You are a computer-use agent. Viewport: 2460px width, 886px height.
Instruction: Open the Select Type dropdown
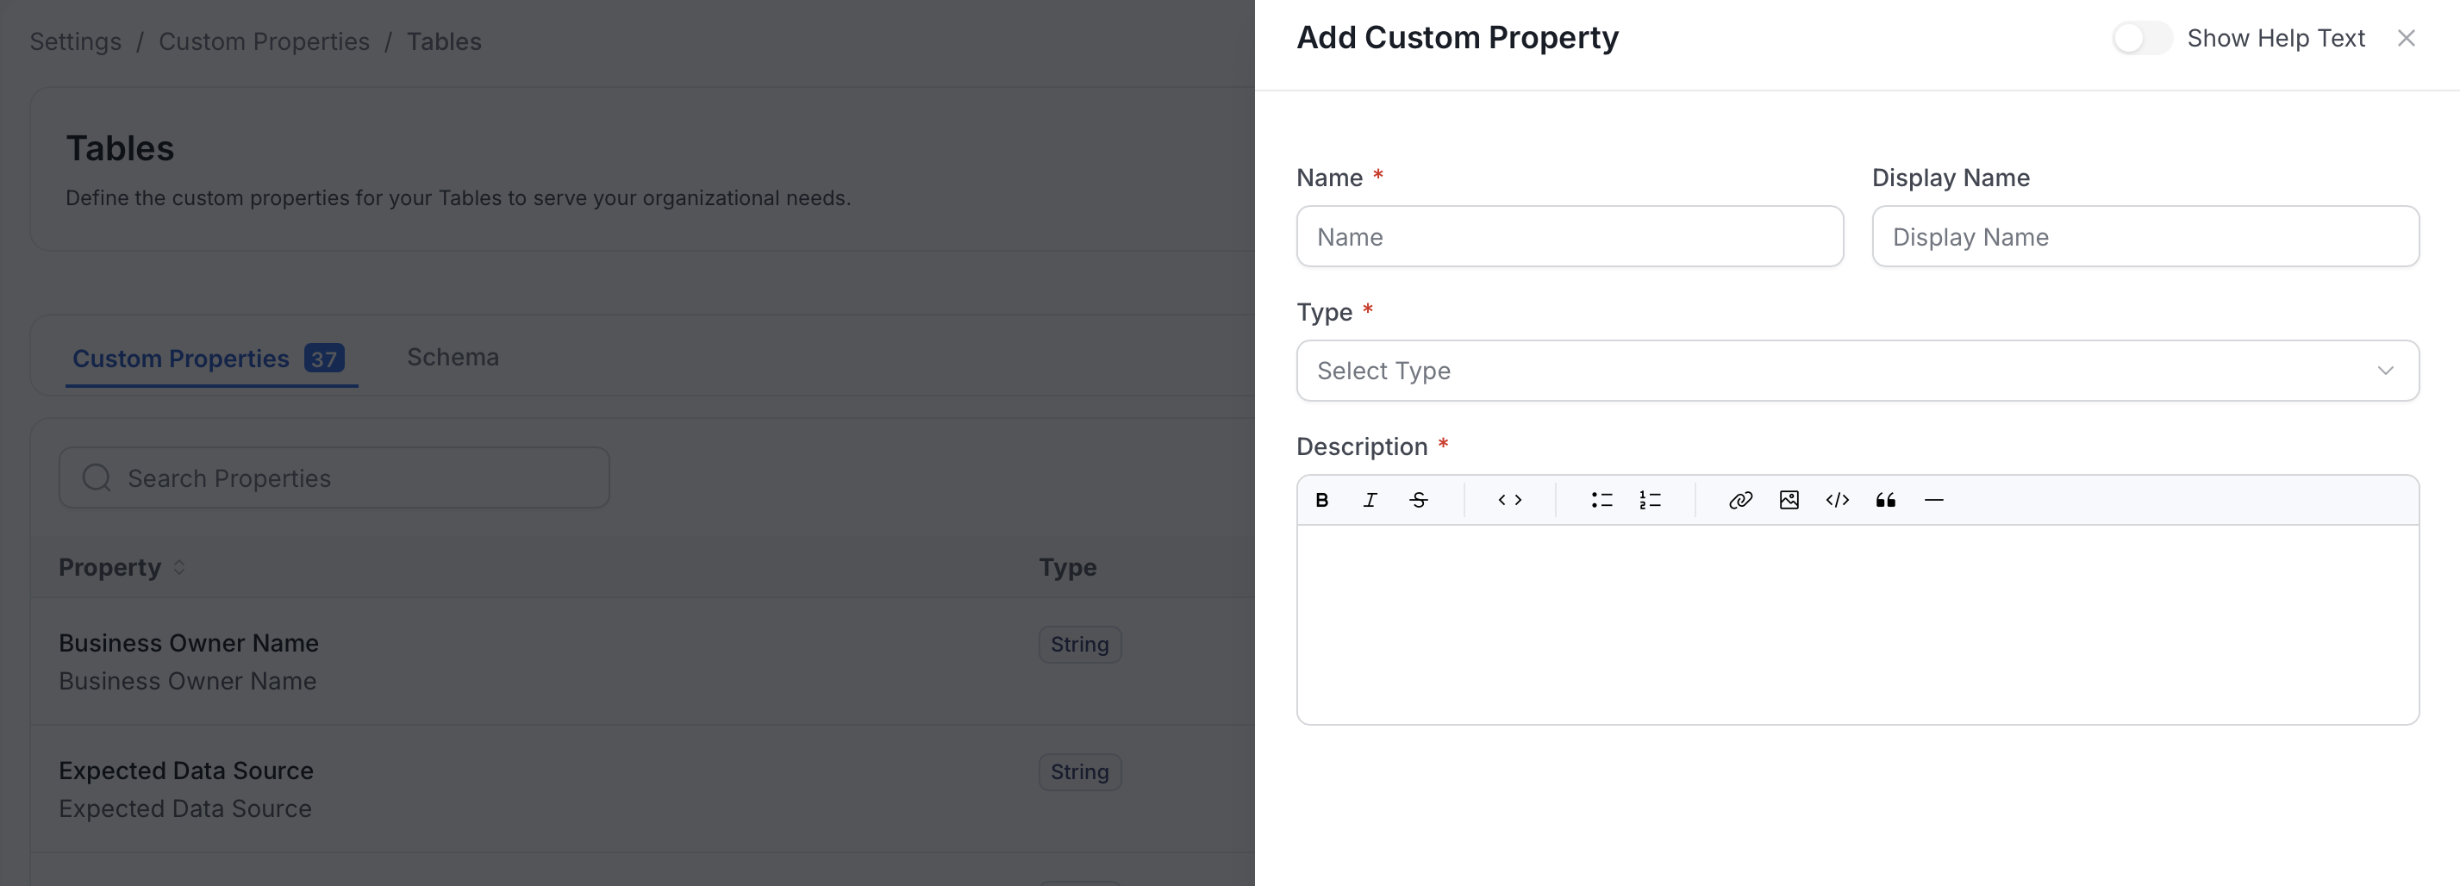[1857, 371]
